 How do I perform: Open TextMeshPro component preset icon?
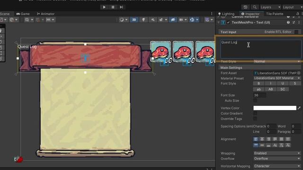point(294,22)
